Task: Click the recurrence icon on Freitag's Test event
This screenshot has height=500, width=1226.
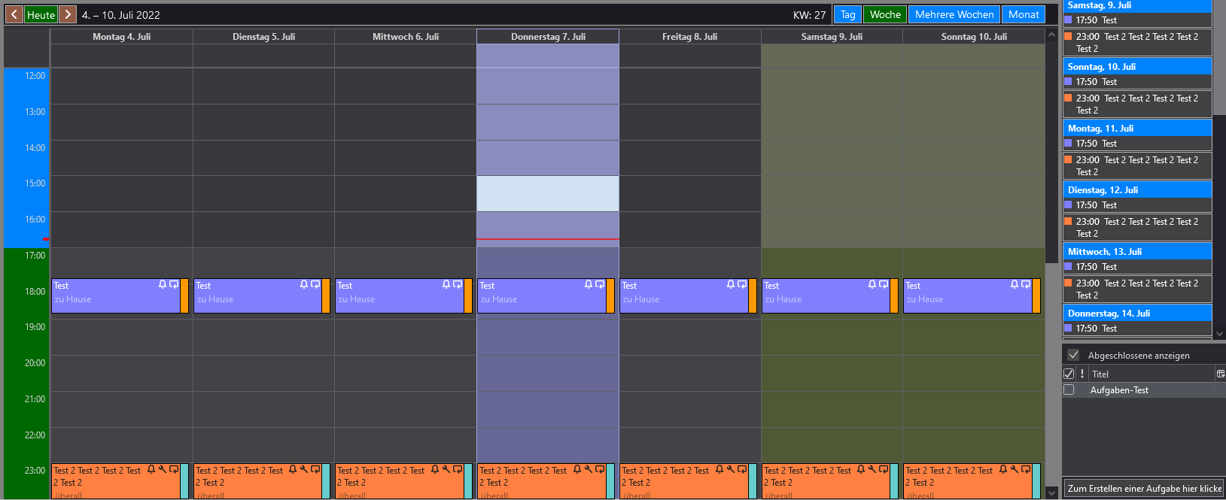Action: pyautogui.click(x=742, y=285)
